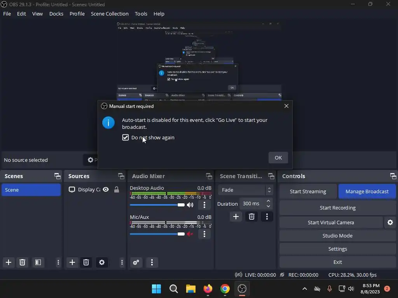The image size is (398, 298).
Task: Add a new scene with plus icon
Action: [9, 262]
